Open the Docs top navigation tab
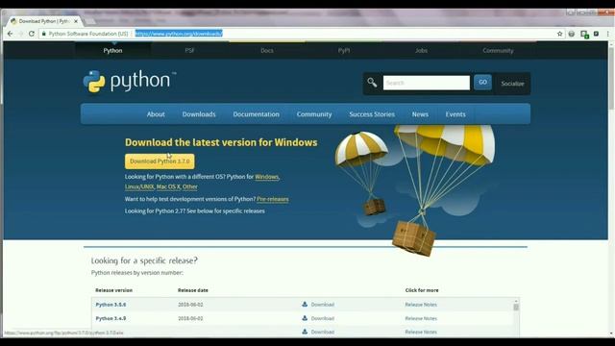This screenshot has width=615, height=346. pos(267,51)
